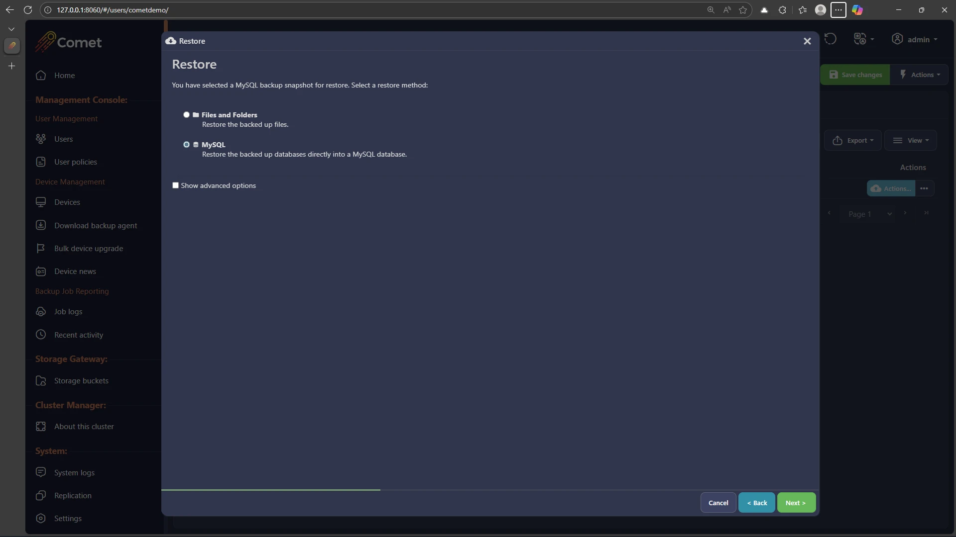Enable Show advanced options checkbox
The height and width of the screenshot is (537, 956).
click(175, 185)
